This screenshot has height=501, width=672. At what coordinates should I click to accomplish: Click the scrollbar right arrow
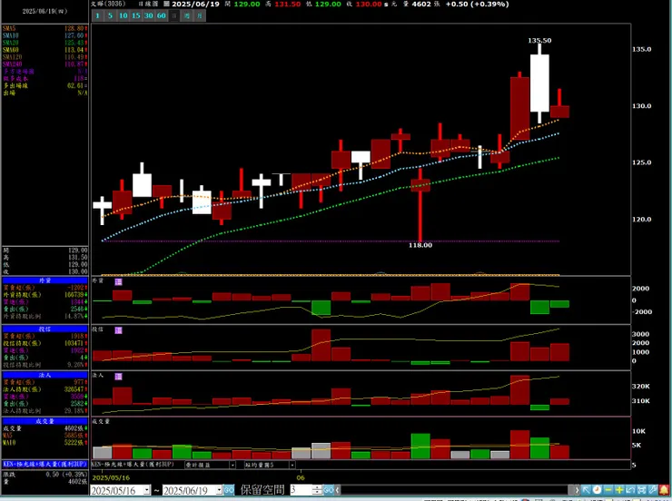(x=577, y=490)
